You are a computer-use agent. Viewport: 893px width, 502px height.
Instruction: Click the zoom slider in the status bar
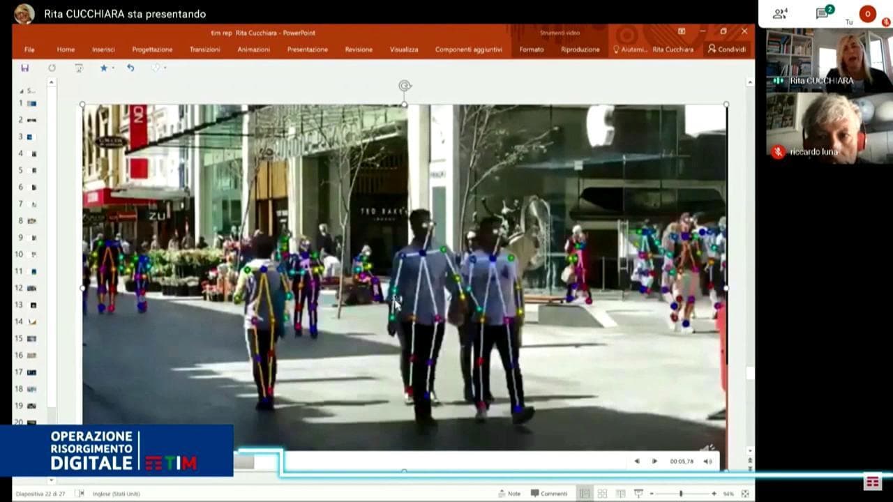click(682, 494)
